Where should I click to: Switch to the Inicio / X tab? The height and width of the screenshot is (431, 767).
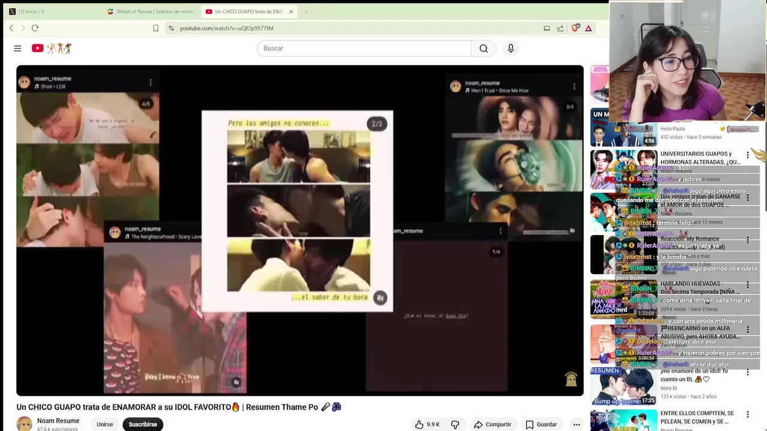click(x=51, y=11)
